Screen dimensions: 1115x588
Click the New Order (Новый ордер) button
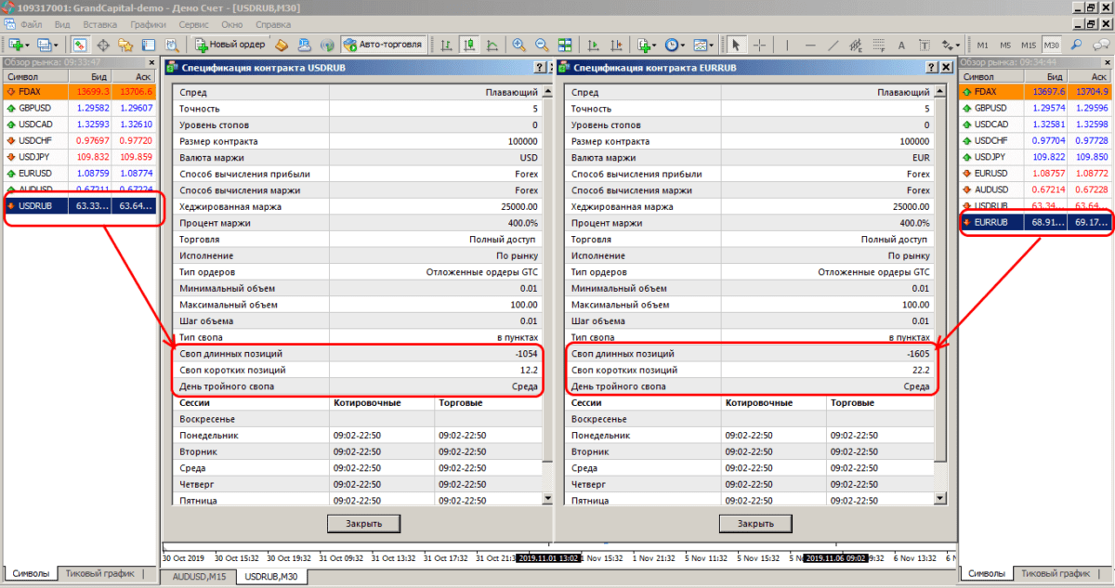coord(230,44)
